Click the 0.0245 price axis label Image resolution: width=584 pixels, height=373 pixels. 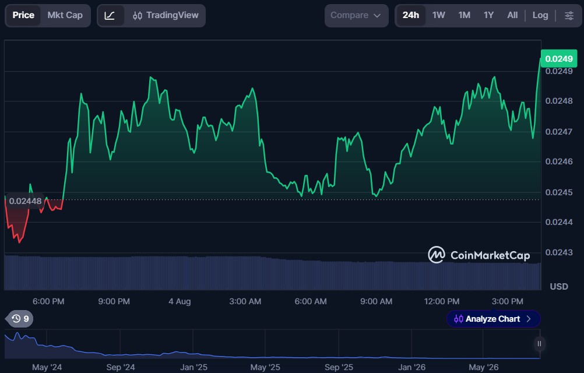(559, 192)
